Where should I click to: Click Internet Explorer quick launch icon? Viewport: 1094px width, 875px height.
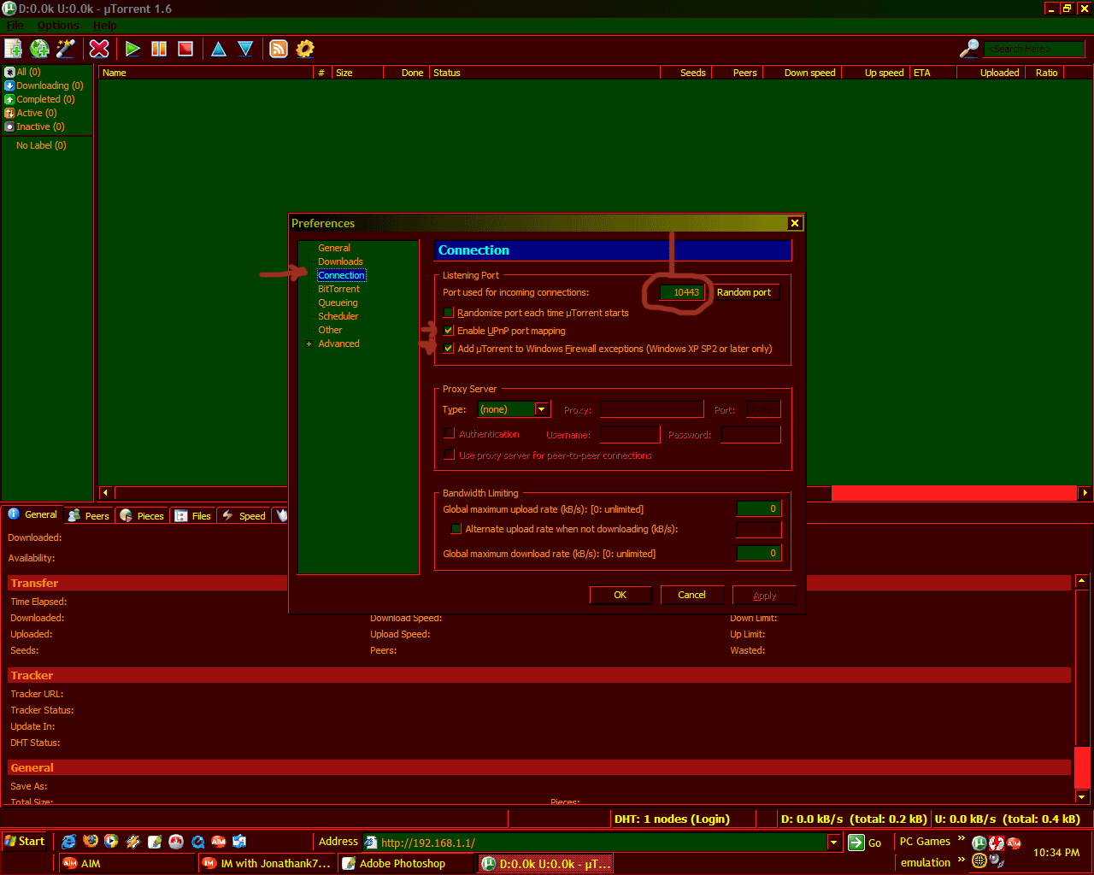point(69,842)
